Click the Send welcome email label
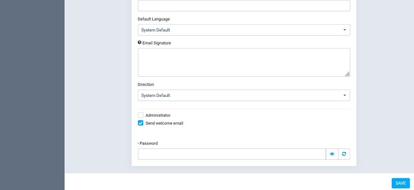Viewport: 414px width, 190px height. (x=164, y=123)
